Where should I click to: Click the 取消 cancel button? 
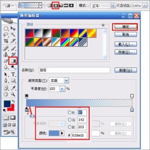coord(126,34)
